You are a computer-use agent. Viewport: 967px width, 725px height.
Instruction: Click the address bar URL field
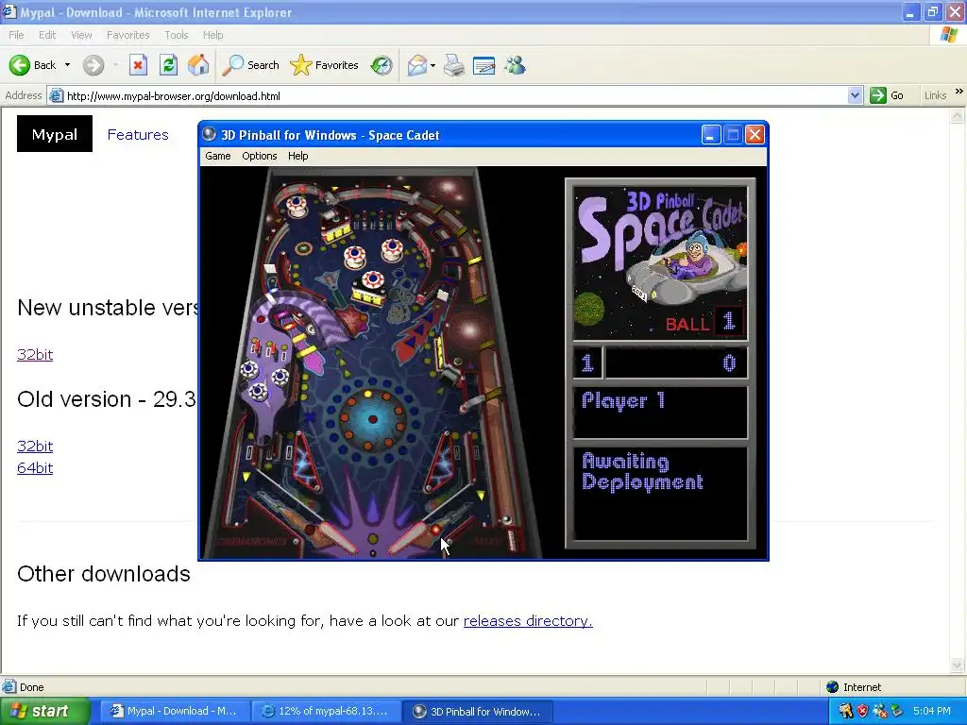456,96
